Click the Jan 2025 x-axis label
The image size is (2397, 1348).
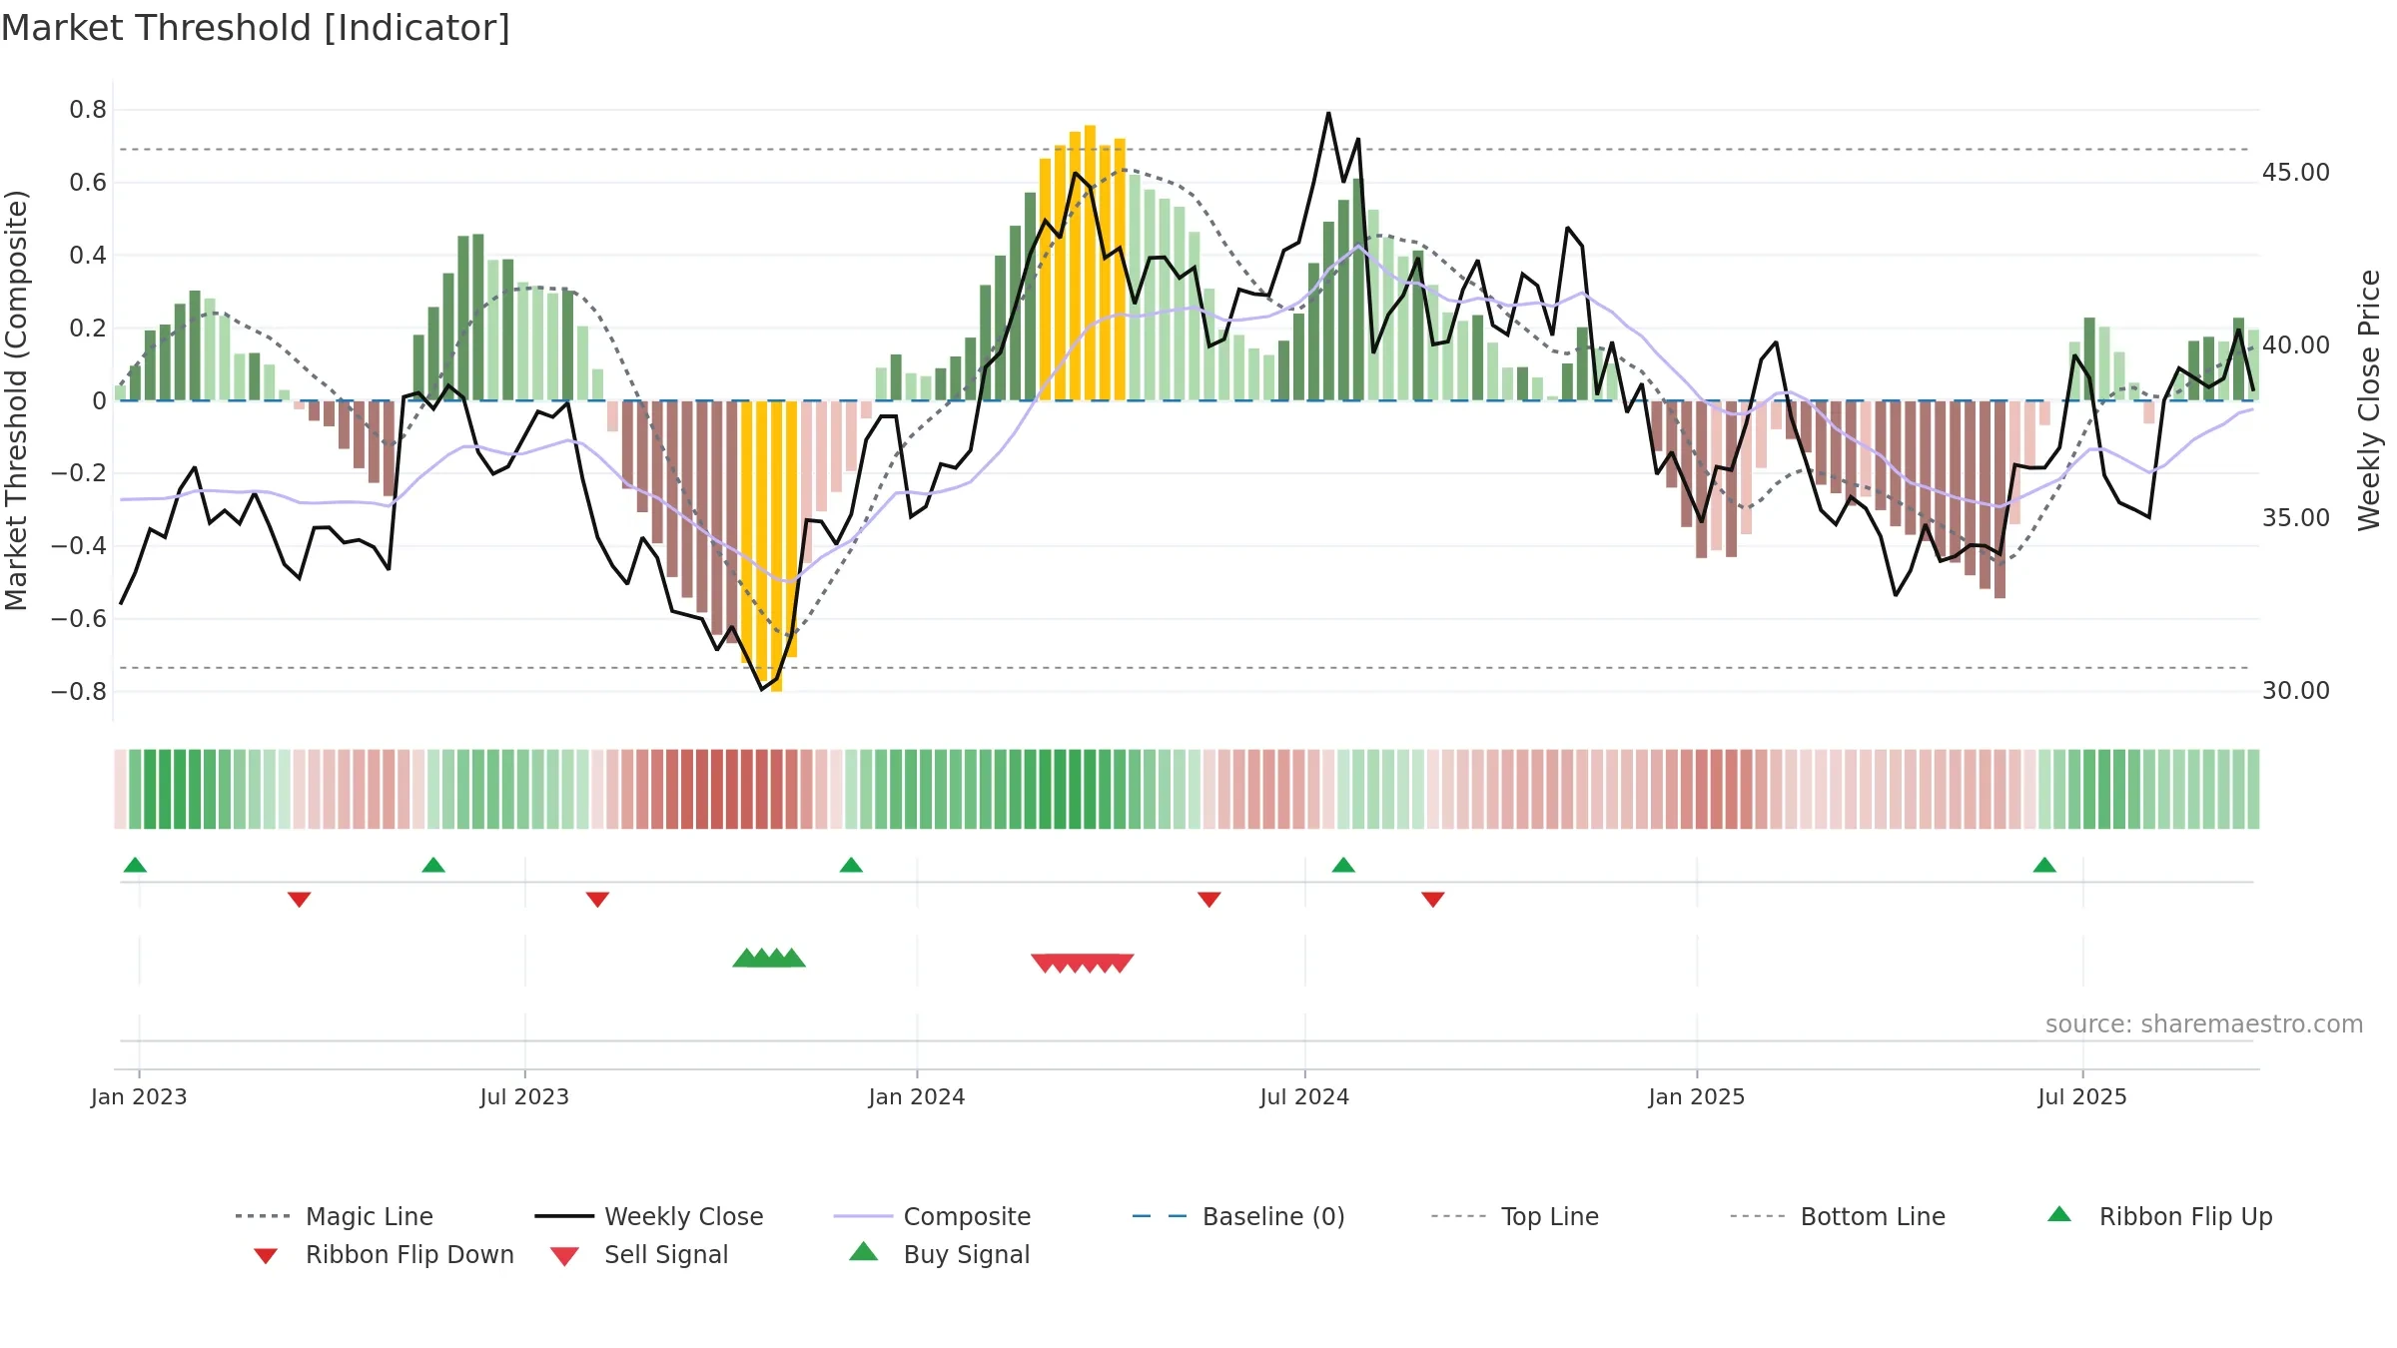(x=1697, y=1096)
